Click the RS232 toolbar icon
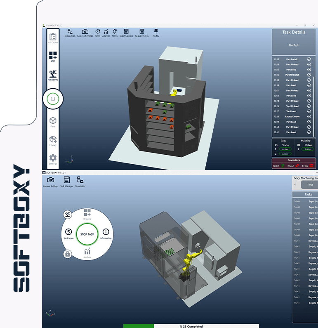 (156, 33)
